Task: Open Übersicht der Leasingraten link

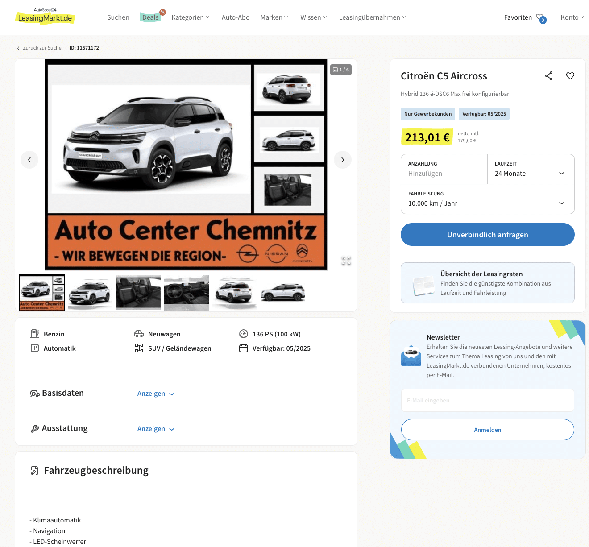Action: coord(481,274)
